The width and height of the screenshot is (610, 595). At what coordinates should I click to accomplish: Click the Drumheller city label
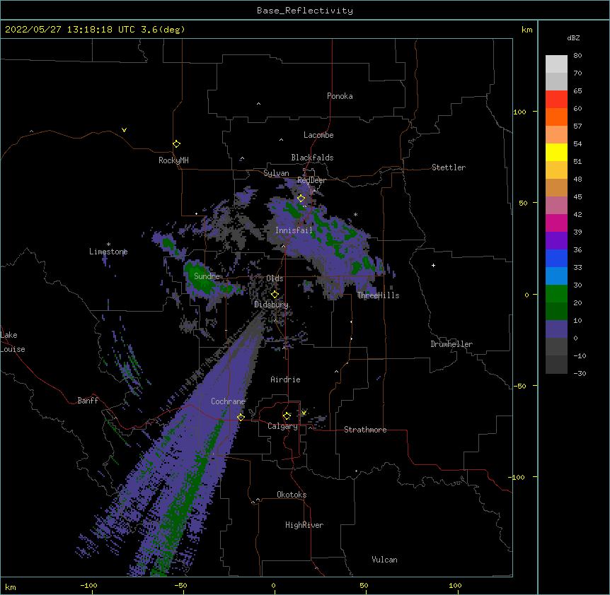(x=451, y=344)
